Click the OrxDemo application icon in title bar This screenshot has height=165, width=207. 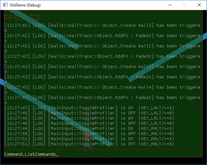pyautogui.click(x=5, y=5)
